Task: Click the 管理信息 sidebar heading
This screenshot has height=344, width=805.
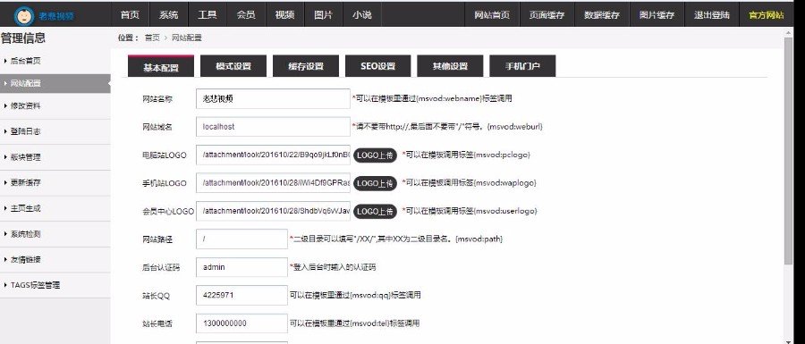Action: [x=23, y=38]
